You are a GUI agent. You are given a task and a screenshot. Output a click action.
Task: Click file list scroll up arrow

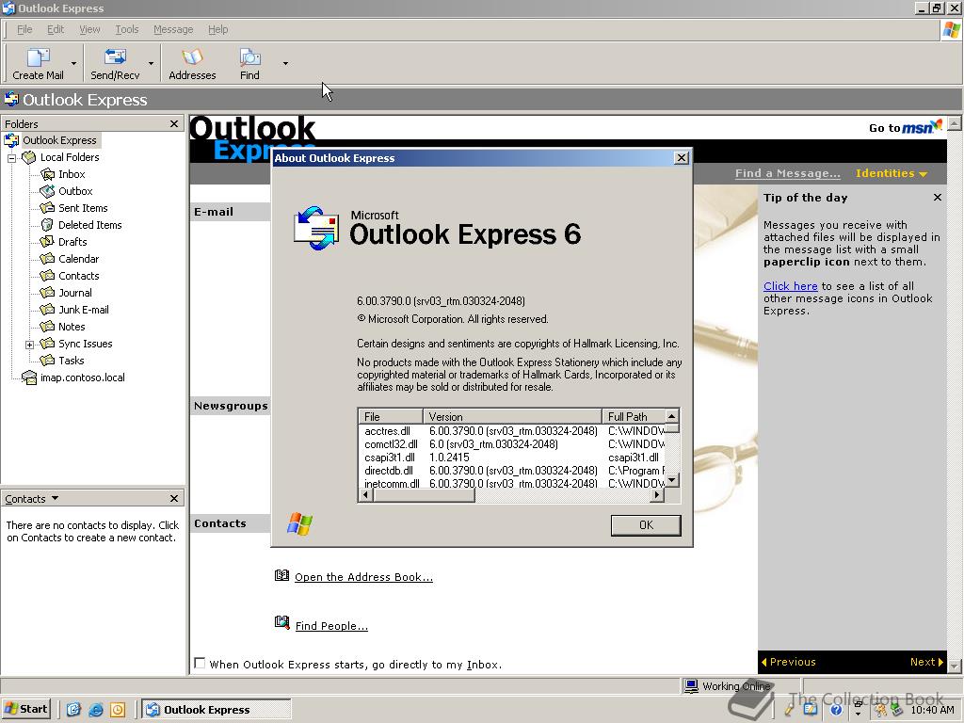tap(672, 416)
